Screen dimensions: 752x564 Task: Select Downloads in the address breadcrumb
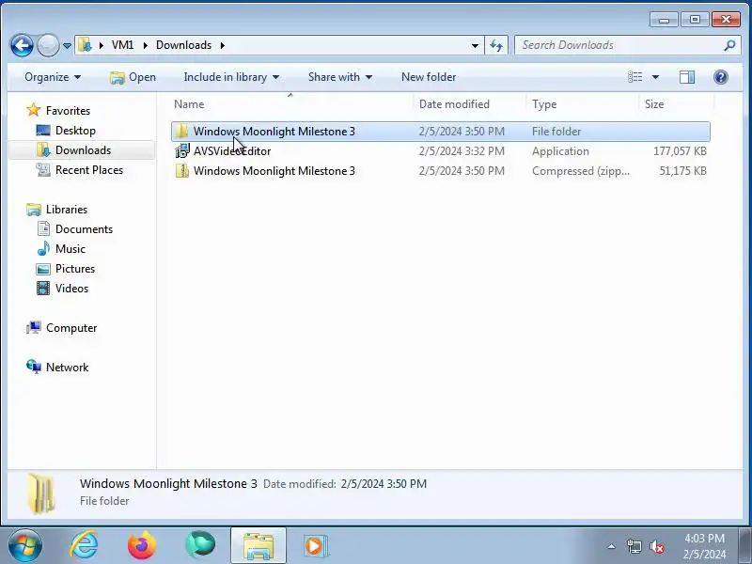(183, 45)
